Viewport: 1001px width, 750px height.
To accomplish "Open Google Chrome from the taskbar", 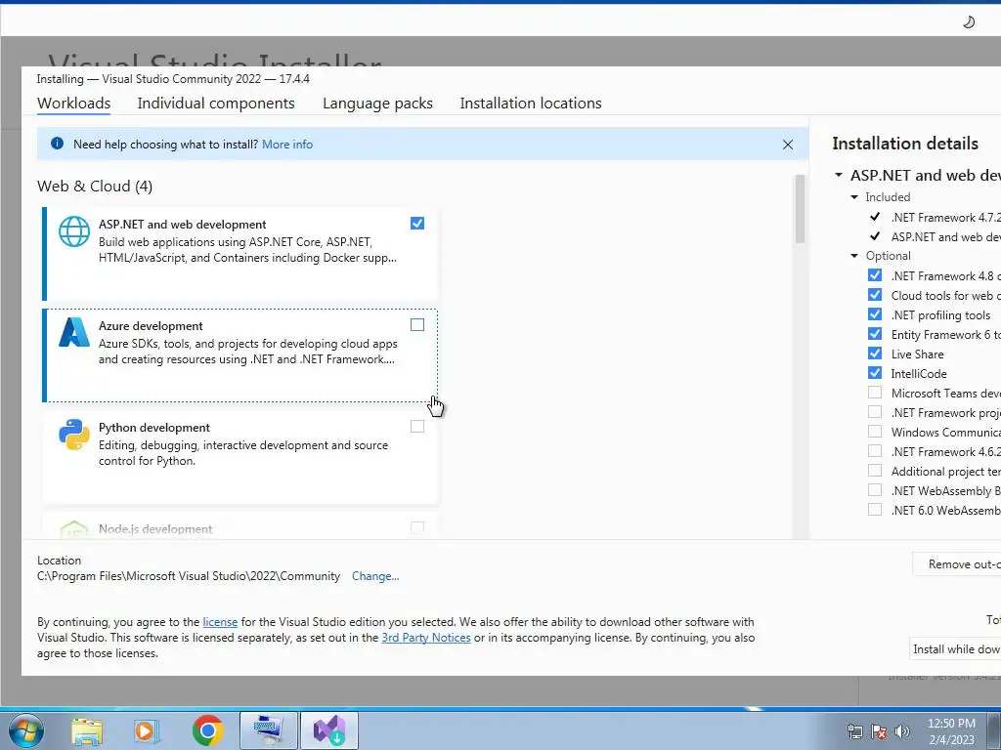I will click(207, 730).
